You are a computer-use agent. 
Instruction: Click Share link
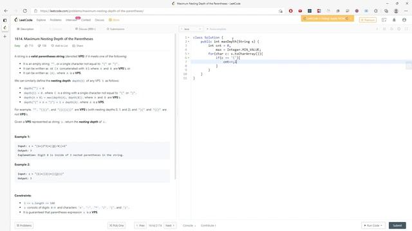pyautogui.click(x=78, y=46)
